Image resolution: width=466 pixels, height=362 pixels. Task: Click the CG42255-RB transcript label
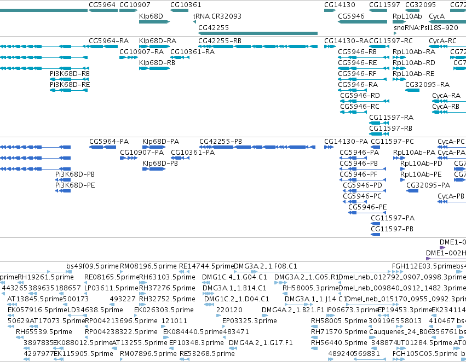point(220,40)
